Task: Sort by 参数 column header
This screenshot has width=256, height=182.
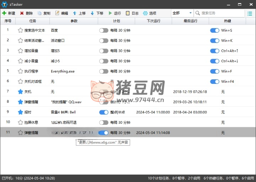Action: pos(74,21)
